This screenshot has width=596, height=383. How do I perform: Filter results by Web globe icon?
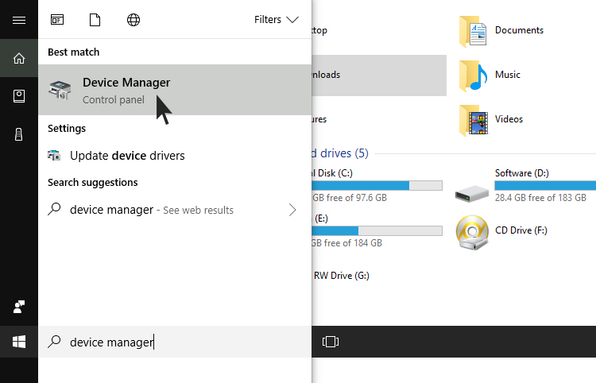tap(134, 20)
